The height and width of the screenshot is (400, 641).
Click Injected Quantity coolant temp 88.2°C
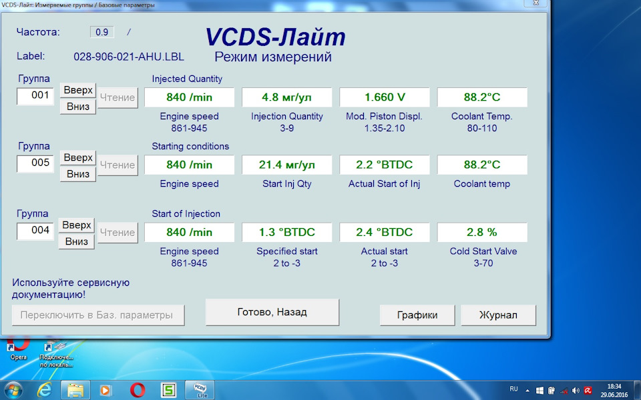click(482, 97)
